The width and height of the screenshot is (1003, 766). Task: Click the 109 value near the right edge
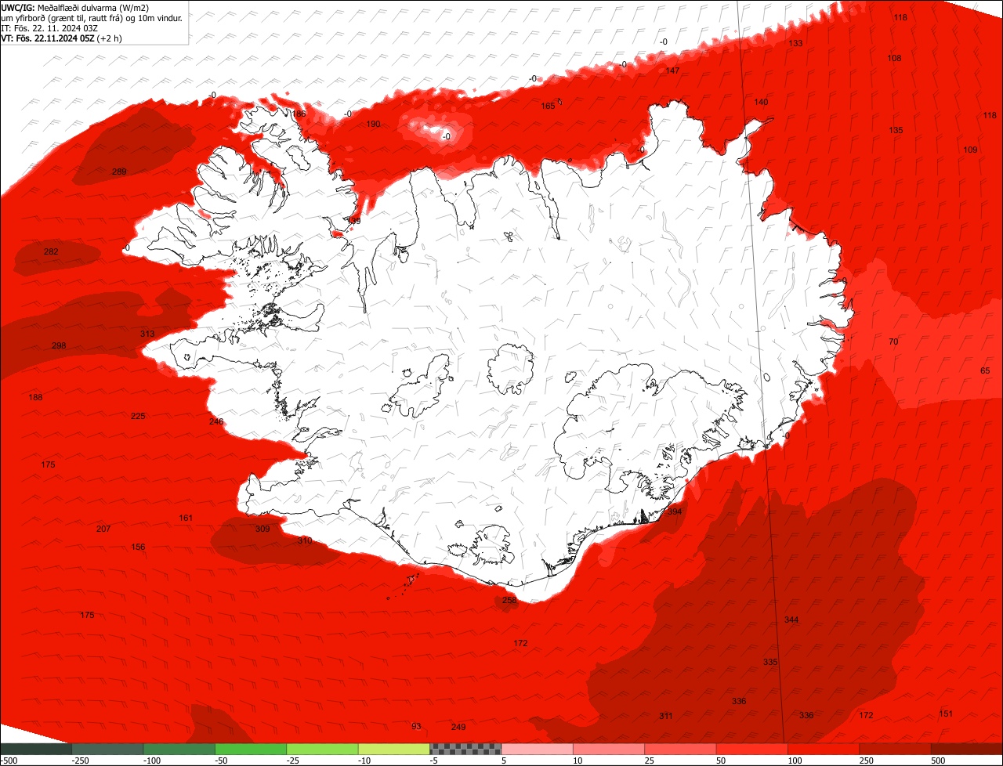tap(970, 150)
